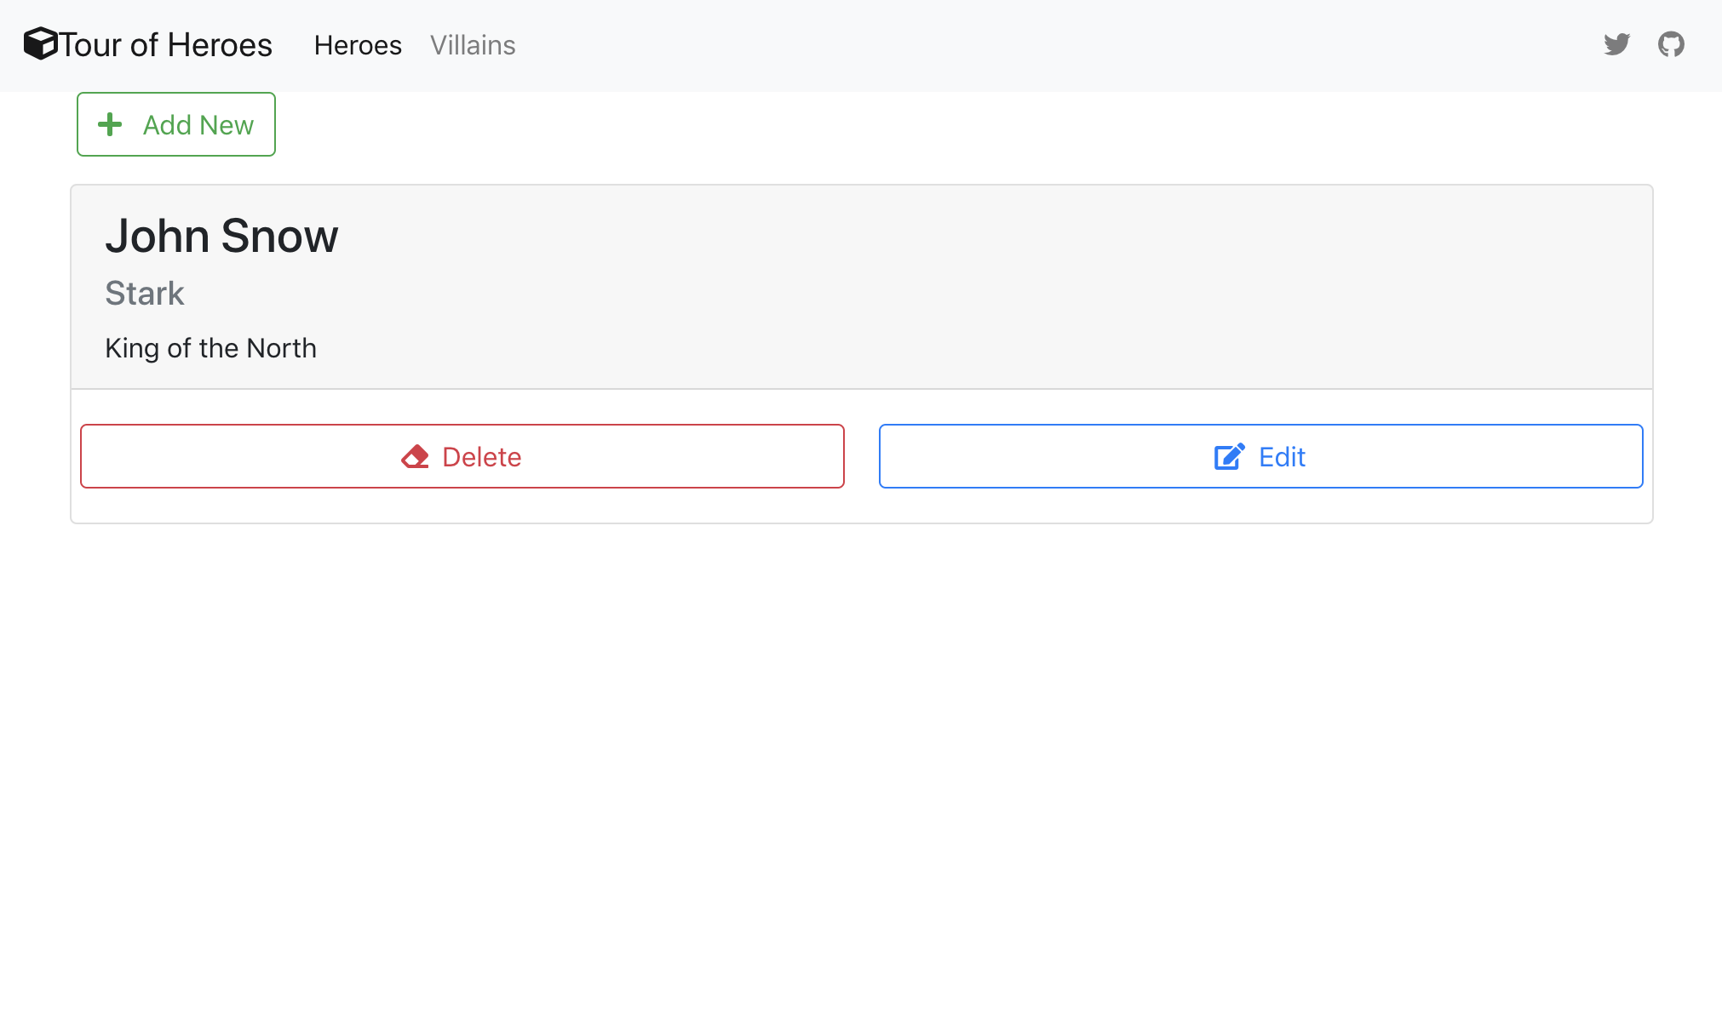Viewport: 1722px width, 1023px height.
Task: Click the Add New label text
Action: click(198, 125)
